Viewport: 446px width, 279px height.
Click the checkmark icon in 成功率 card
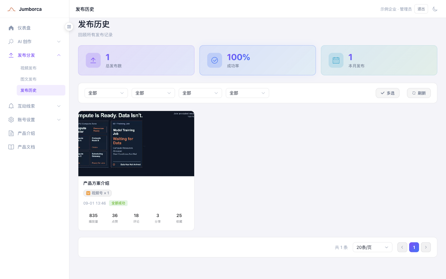pyautogui.click(x=215, y=60)
